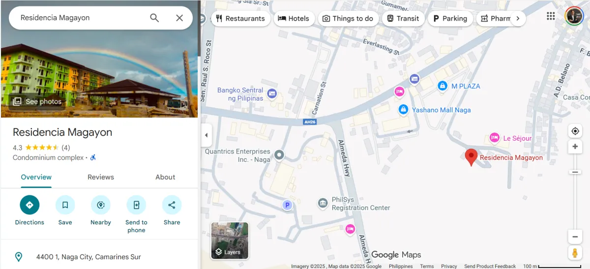
Task: Select the Parking chip
Action: (x=450, y=19)
